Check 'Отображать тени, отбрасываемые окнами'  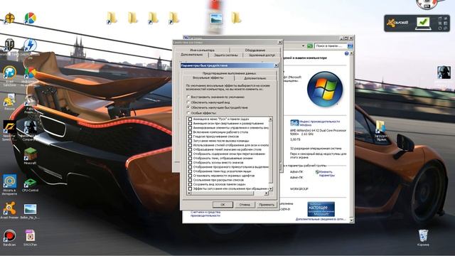click(x=190, y=158)
